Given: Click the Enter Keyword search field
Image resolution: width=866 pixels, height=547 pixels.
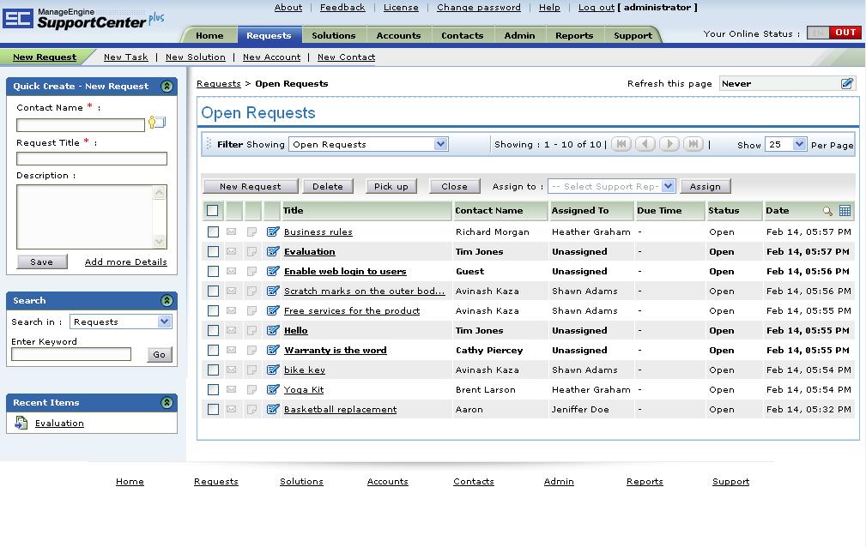Looking at the screenshot, I should (x=71, y=354).
